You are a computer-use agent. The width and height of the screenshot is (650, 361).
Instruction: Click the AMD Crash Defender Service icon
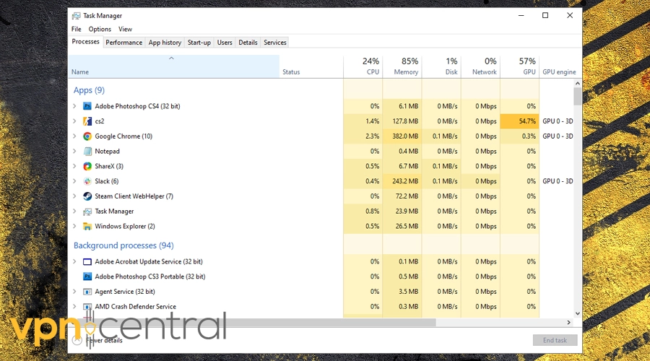point(87,307)
